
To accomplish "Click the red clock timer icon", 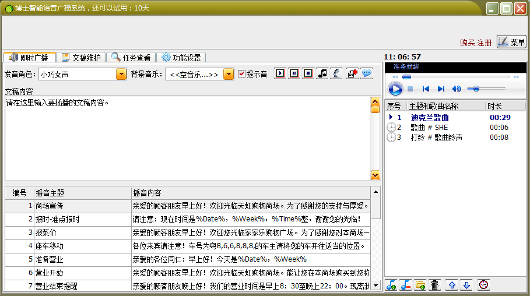I will pos(484,285).
